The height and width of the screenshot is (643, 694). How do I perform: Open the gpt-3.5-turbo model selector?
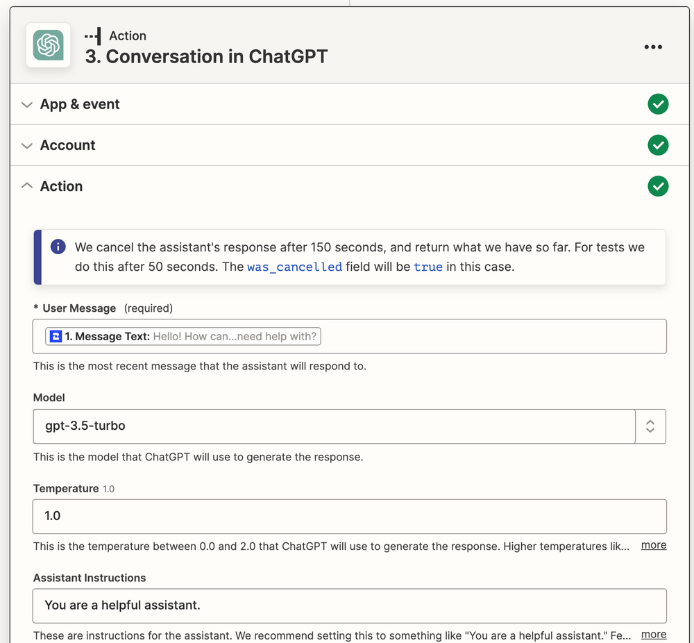[x=335, y=426]
